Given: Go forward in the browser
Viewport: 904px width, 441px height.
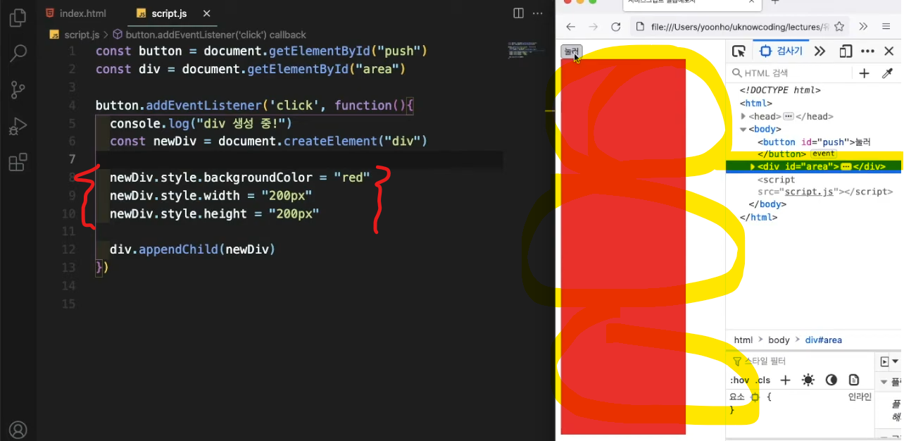Looking at the screenshot, I should [594, 27].
